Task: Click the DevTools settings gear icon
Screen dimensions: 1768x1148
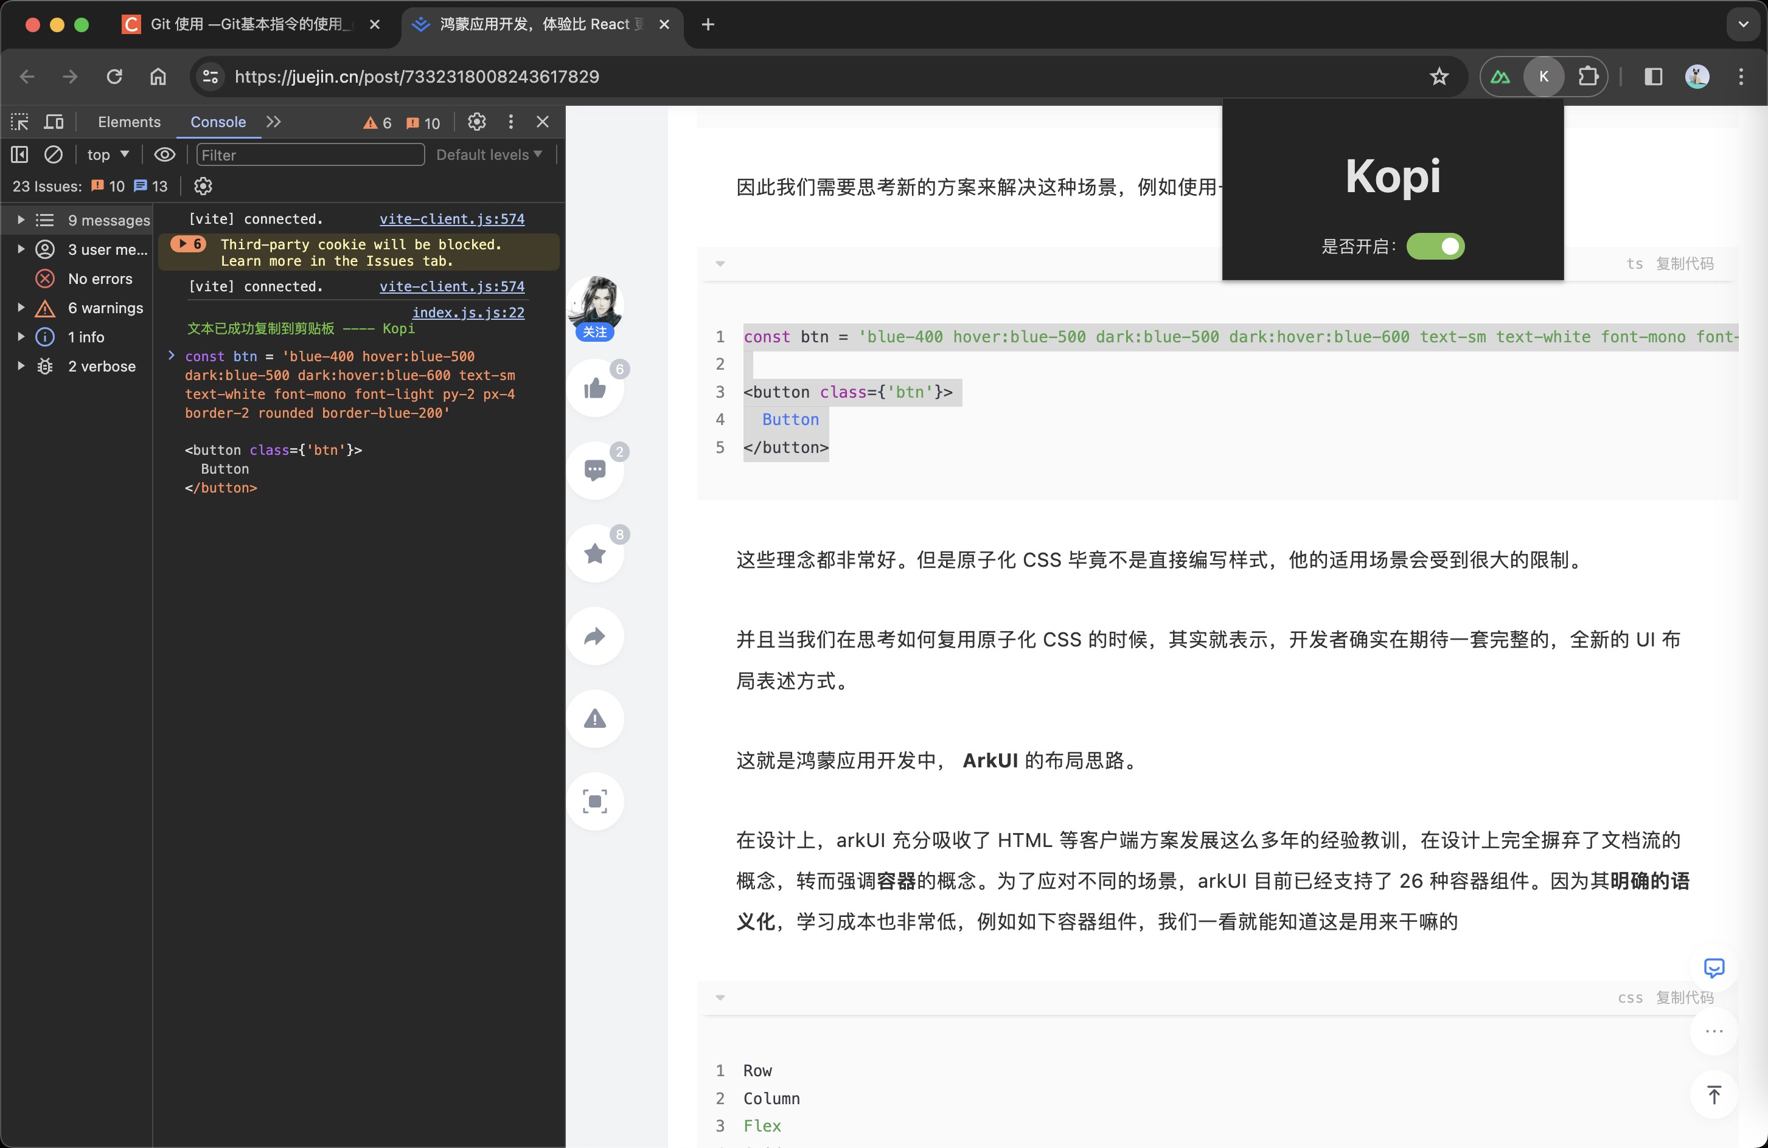Action: [x=476, y=121]
